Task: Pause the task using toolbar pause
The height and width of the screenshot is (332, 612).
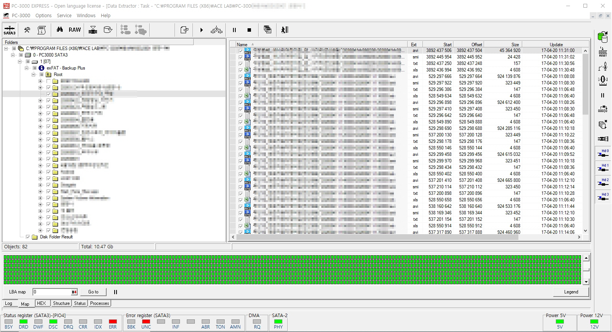Action: tap(234, 30)
